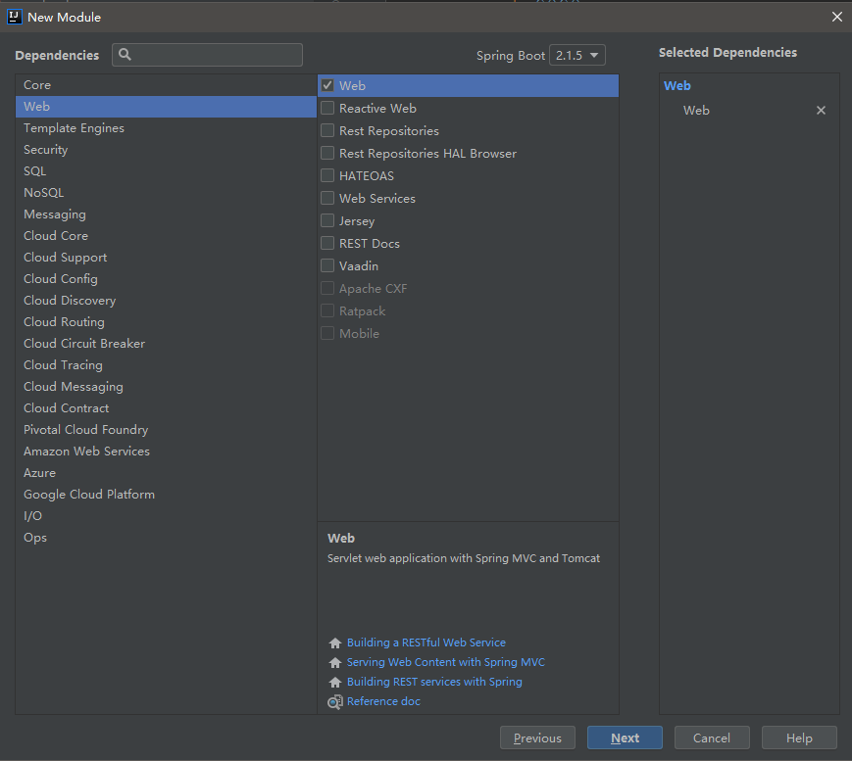Tick the Jersey dependency checkbox

coord(328,221)
